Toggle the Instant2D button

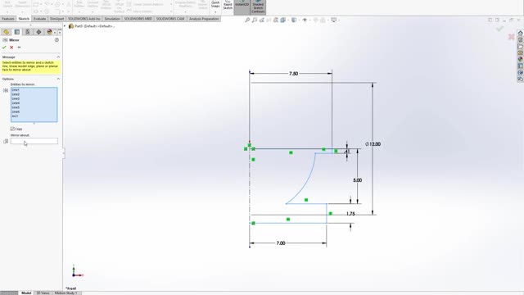pos(242,5)
